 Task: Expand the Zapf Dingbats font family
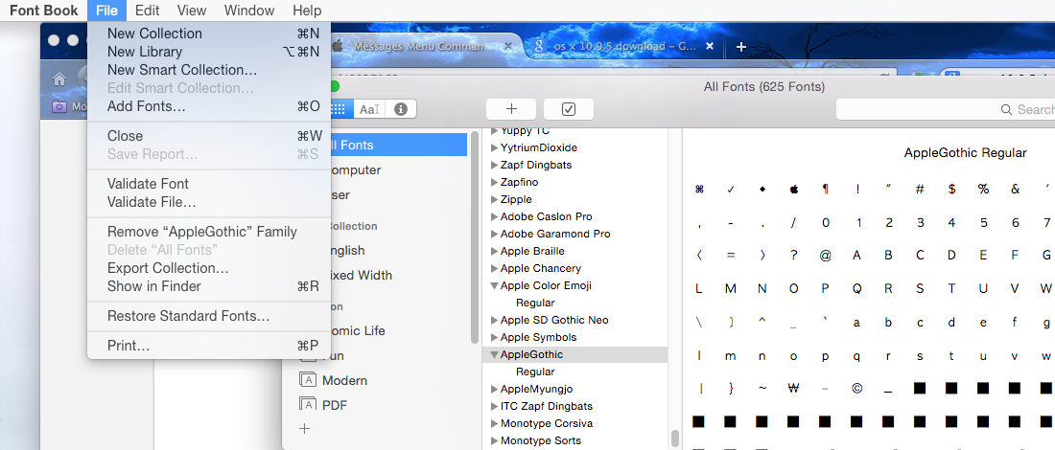(495, 165)
